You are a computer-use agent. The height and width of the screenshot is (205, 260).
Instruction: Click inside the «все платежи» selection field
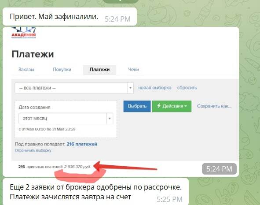[x=74, y=88]
